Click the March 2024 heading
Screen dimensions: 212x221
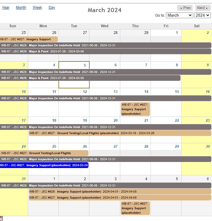coord(104,10)
